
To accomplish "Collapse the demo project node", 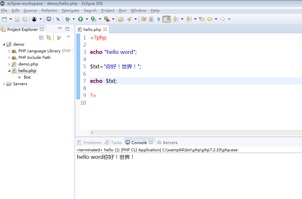I will (x=4, y=44).
